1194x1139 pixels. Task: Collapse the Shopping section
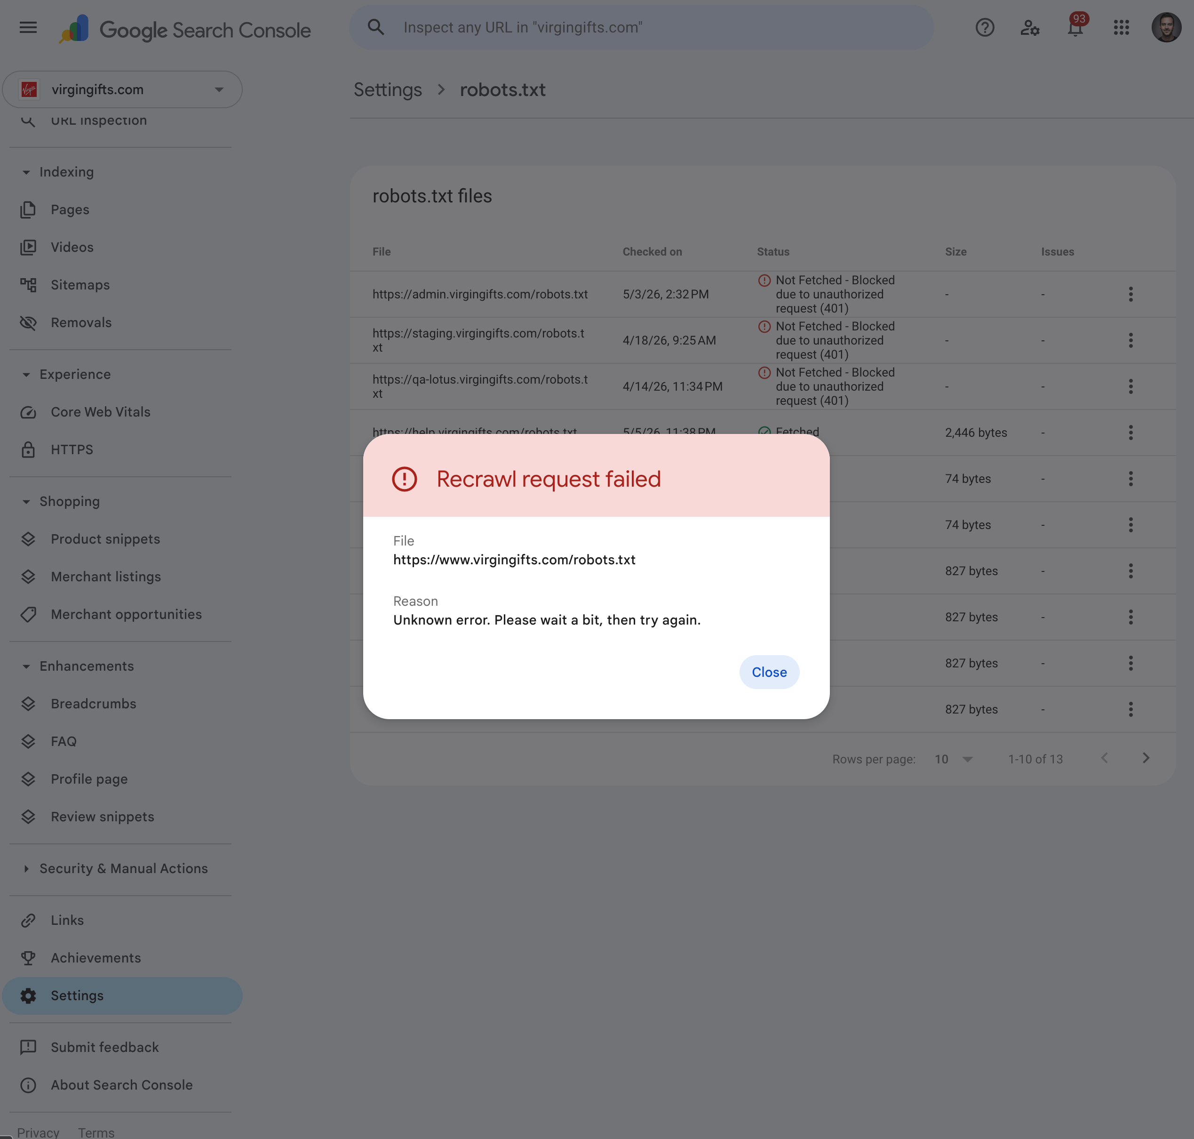tap(26, 502)
